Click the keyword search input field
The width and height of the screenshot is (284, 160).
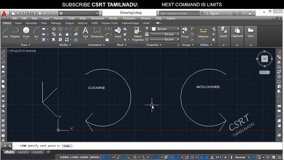point(179,13)
